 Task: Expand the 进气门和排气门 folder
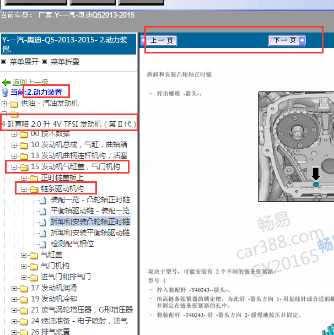click(24, 277)
